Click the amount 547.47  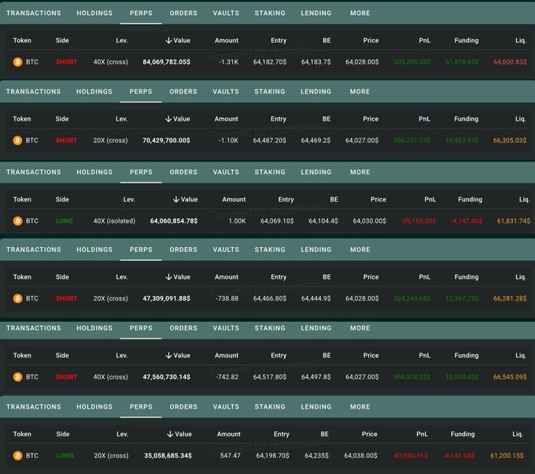[231, 456]
